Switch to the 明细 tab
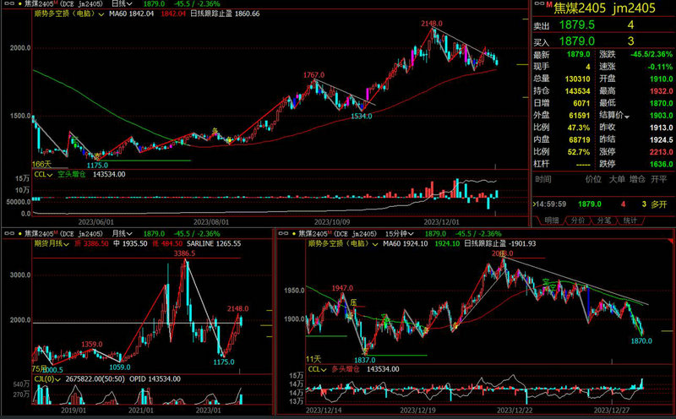This screenshot has height=419, width=676. [x=551, y=220]
